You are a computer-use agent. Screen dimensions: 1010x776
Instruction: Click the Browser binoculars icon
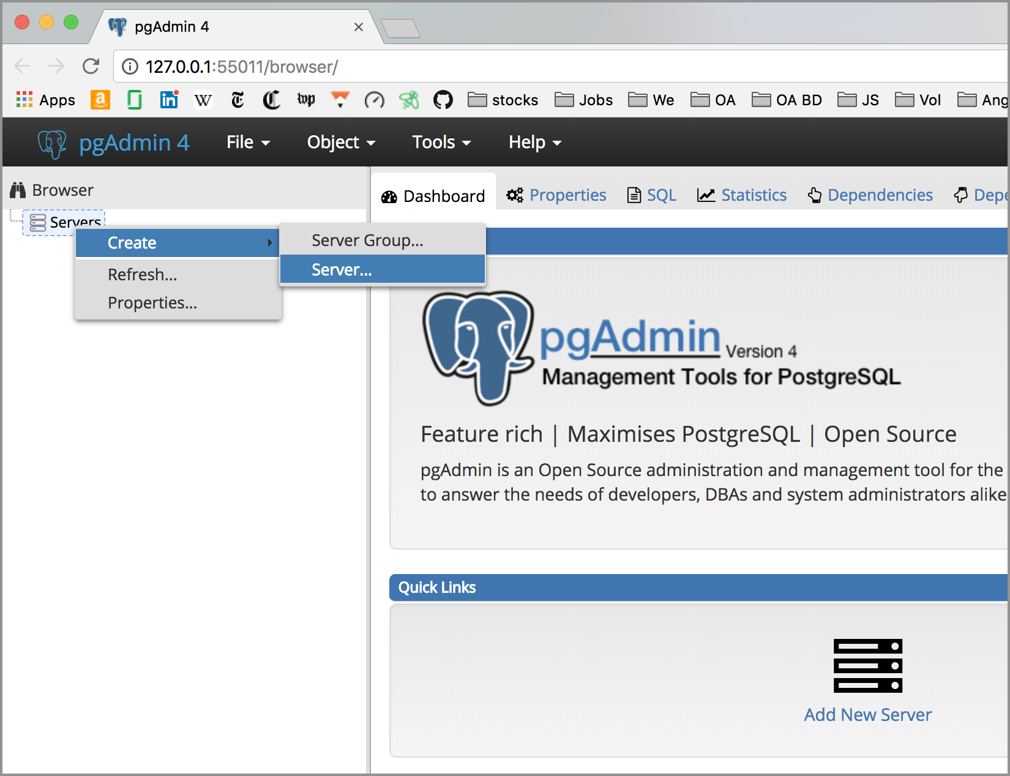(x=18, y=190)
